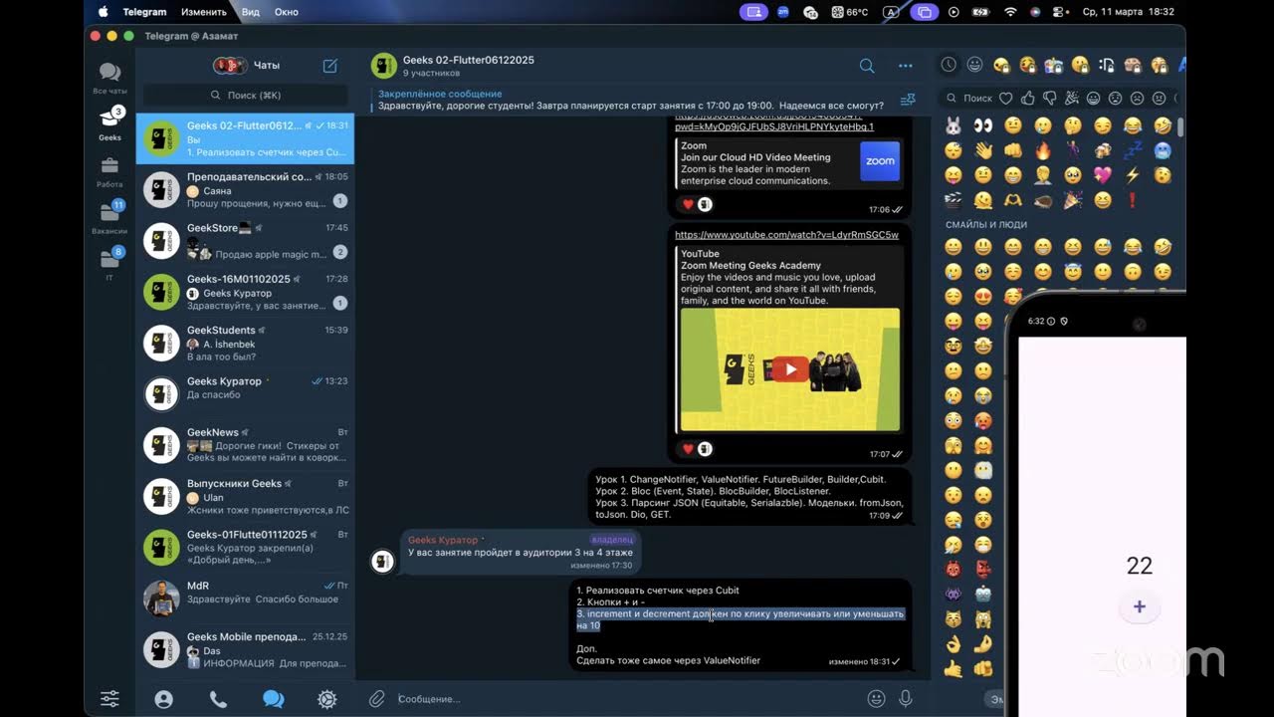The width and height of the screenshot is (1274, 717).
Task: Open the All chats folder in sidebar
Action: coord(109,78)
